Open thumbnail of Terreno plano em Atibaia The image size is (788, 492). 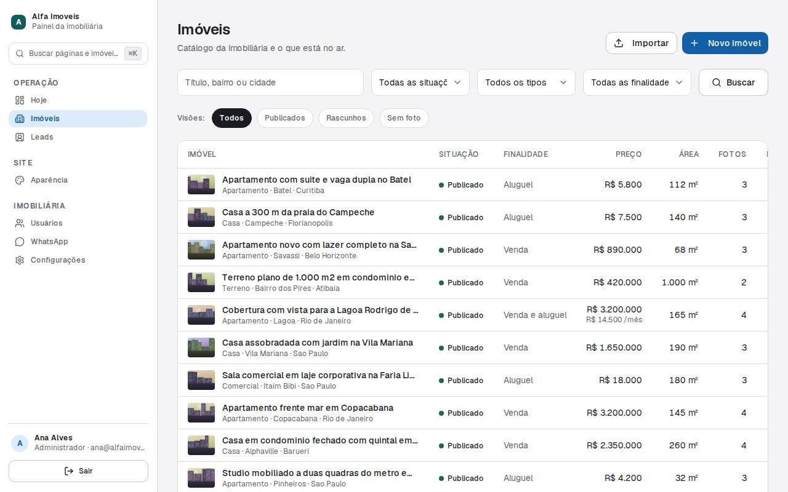click(x=201, y=282)
